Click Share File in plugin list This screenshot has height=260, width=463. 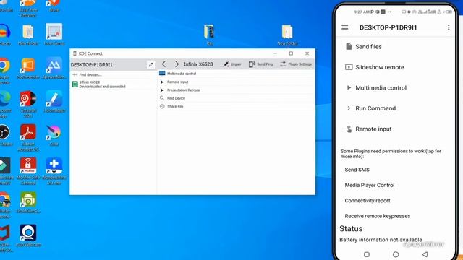tap(237, 106)
